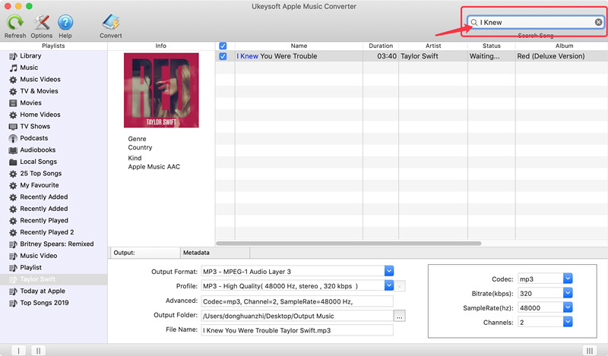Select Recently Played 2 playlist
The image size is (608, 356).
[46, 232]
